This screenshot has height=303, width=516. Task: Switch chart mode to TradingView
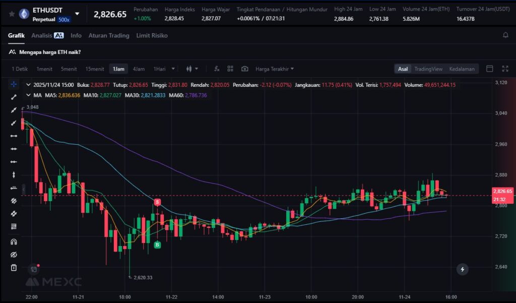point(428,69)
